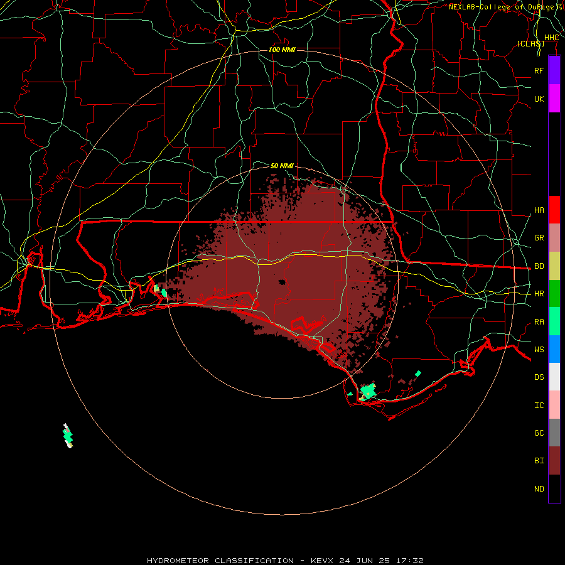
Task: Click the 'HA' legend label
Action: tap(539, 210)
